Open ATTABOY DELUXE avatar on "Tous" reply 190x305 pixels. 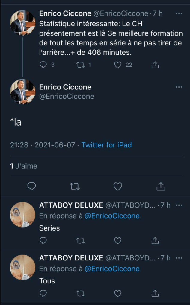click(x=22, y=267)
